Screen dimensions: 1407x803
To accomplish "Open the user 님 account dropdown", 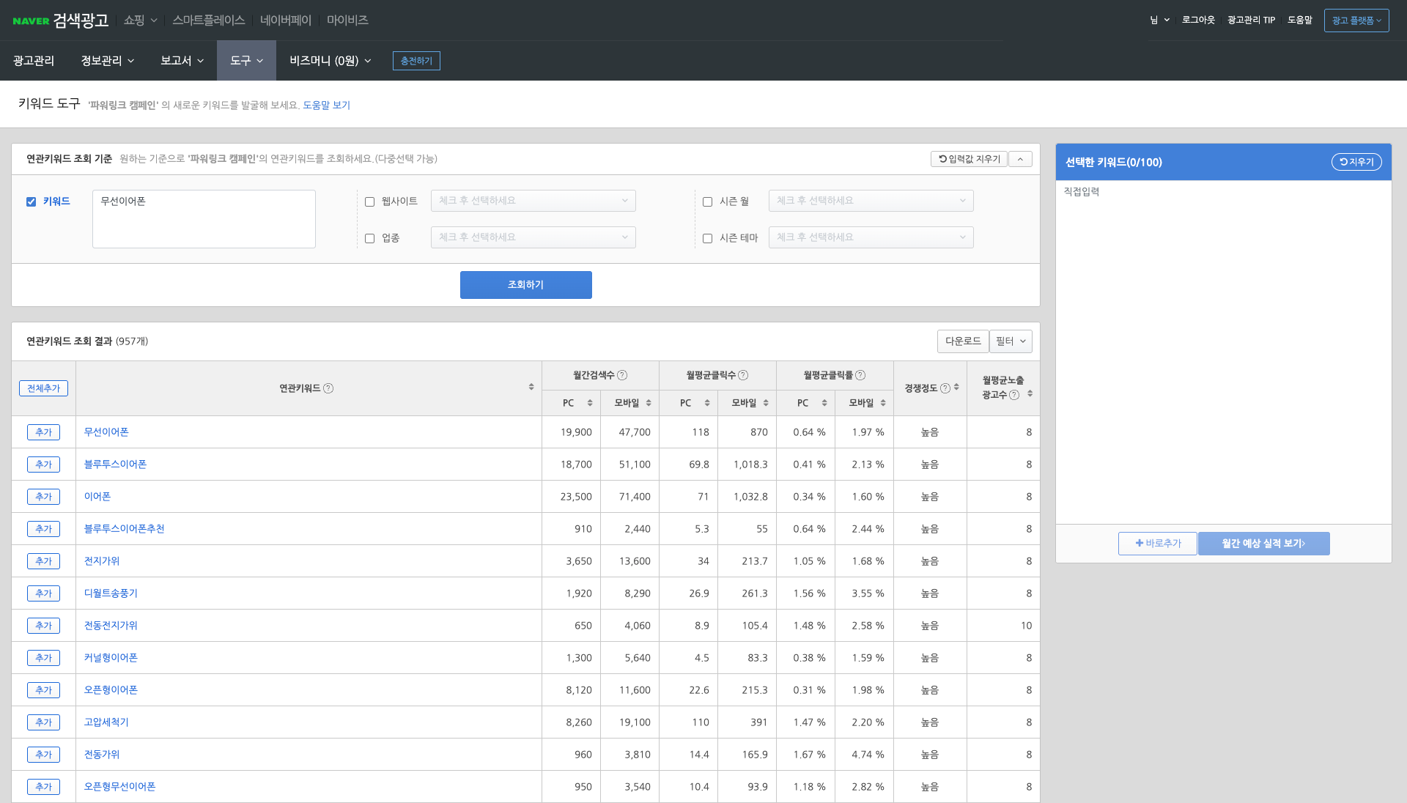I will coord(1159,21).
